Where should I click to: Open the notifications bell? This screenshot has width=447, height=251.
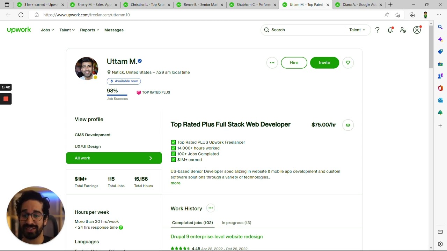[x=390, y=30]
